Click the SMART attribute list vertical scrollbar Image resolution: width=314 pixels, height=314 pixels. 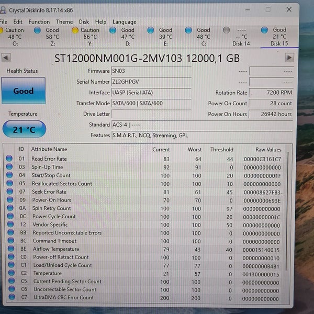tap(287, 211)
